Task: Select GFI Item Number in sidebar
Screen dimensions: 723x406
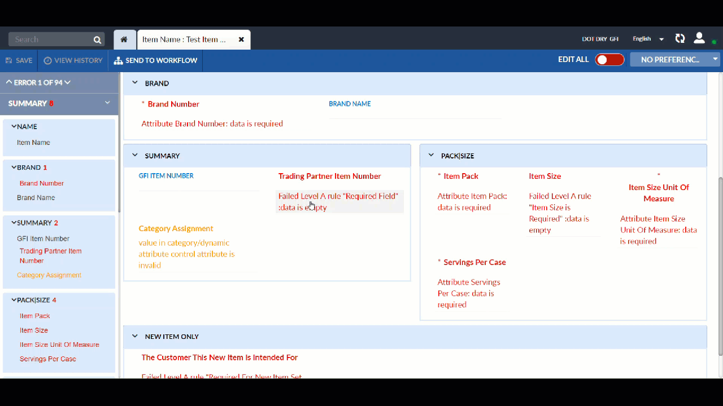Action: [x=43, y=239]
